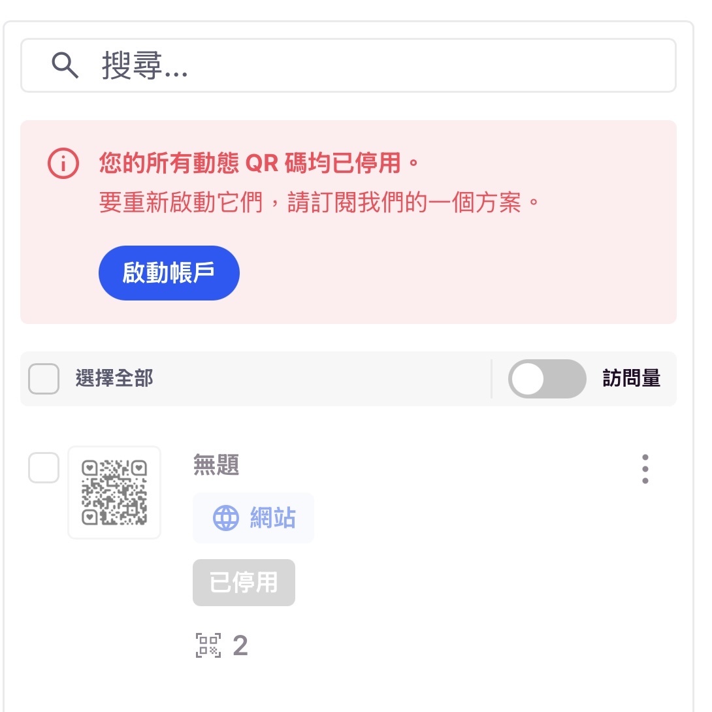This screenshot has height=712, width=712.
Task: Click the magnifying glass search icon
Action: [65, 66]
